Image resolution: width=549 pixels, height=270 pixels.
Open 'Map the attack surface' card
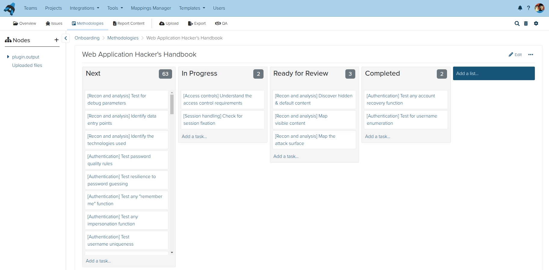(x=314, y=140)
